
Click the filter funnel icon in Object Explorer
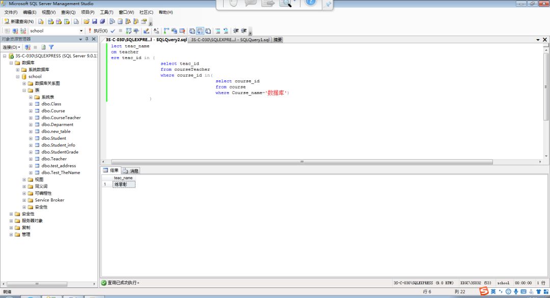click(x=51, y=47)
